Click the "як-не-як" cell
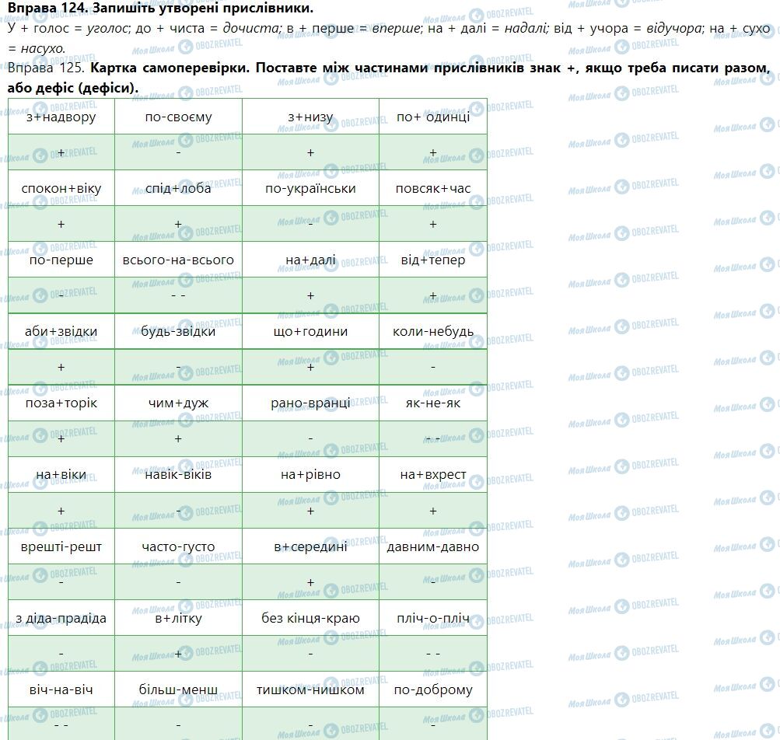Image resolution: width=780 pixels, height=740 pixels. pos(433,403)
